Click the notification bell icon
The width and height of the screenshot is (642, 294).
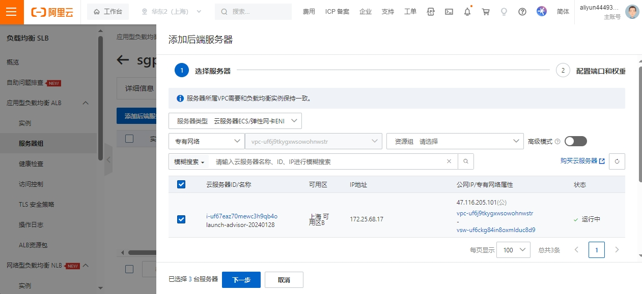pyautogui.click(x=467, y=12)
